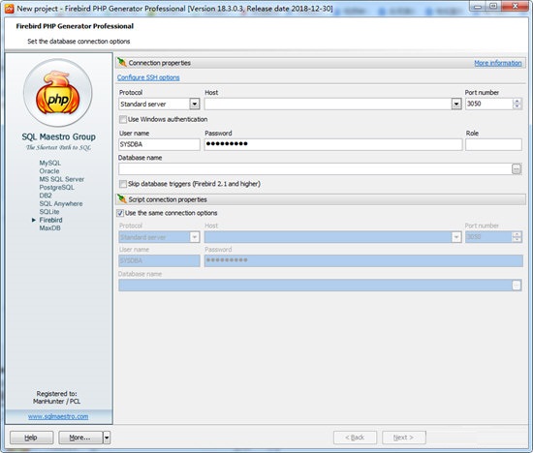The width and height of the screenshot is (533, 453).
Task: Select MySQL in the product list
Action: tap(50, 163)
